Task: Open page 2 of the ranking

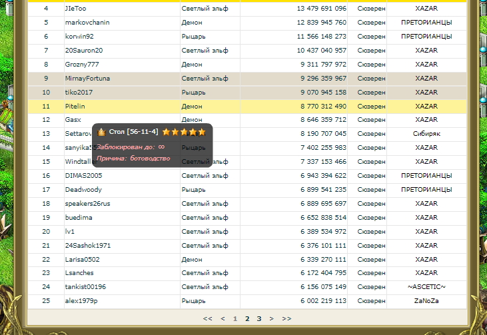Action: click(x=247, y=319)
